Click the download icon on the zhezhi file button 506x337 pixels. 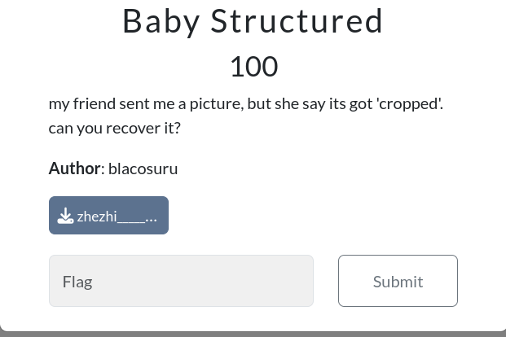65,216
